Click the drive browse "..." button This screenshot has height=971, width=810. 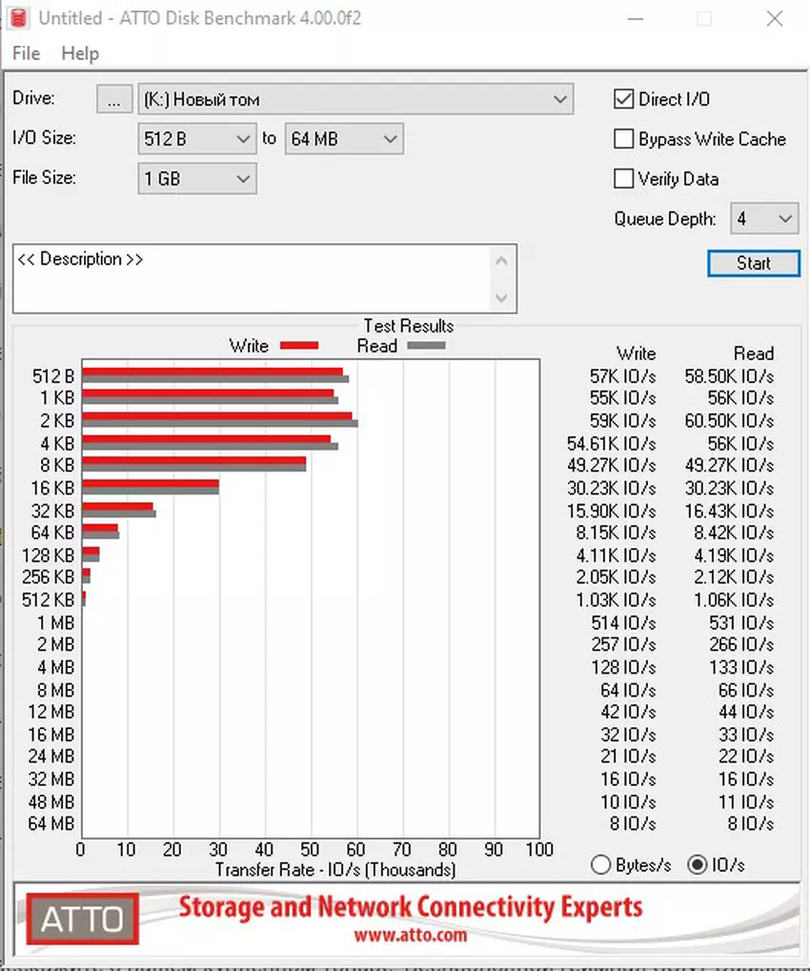[113, 99]
